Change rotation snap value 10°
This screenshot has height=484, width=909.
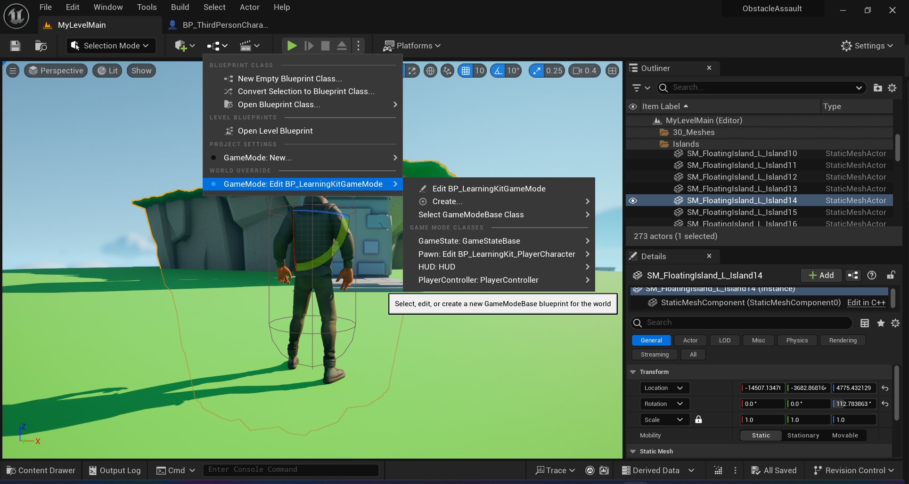point(513,71)
